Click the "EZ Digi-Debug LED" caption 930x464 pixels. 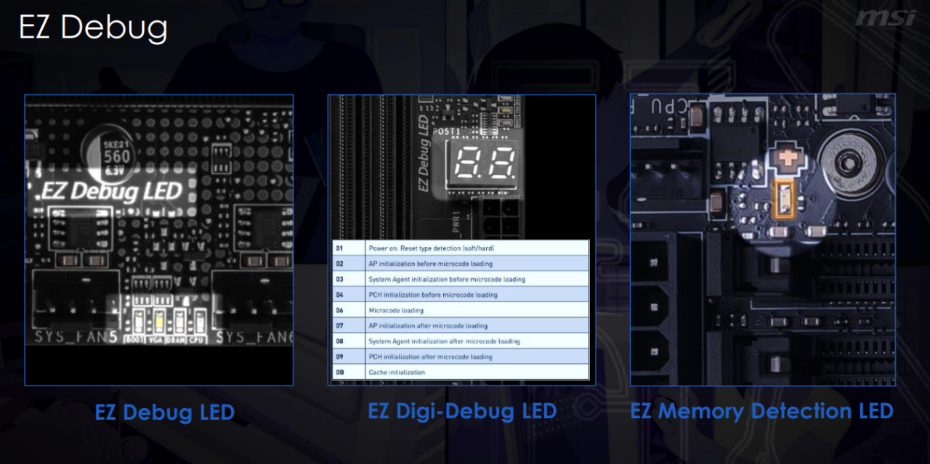[462, 412]
